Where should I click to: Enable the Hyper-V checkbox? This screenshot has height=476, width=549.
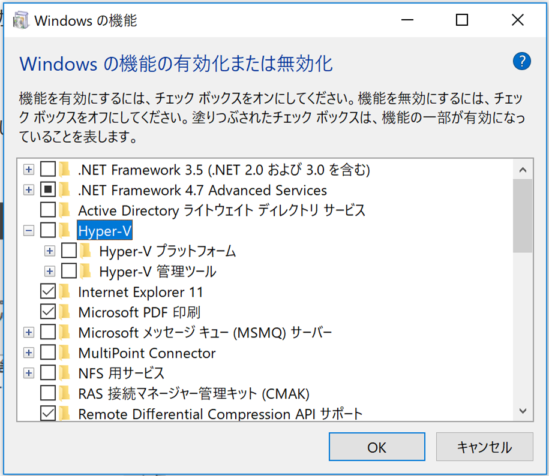tap(48, 231)
